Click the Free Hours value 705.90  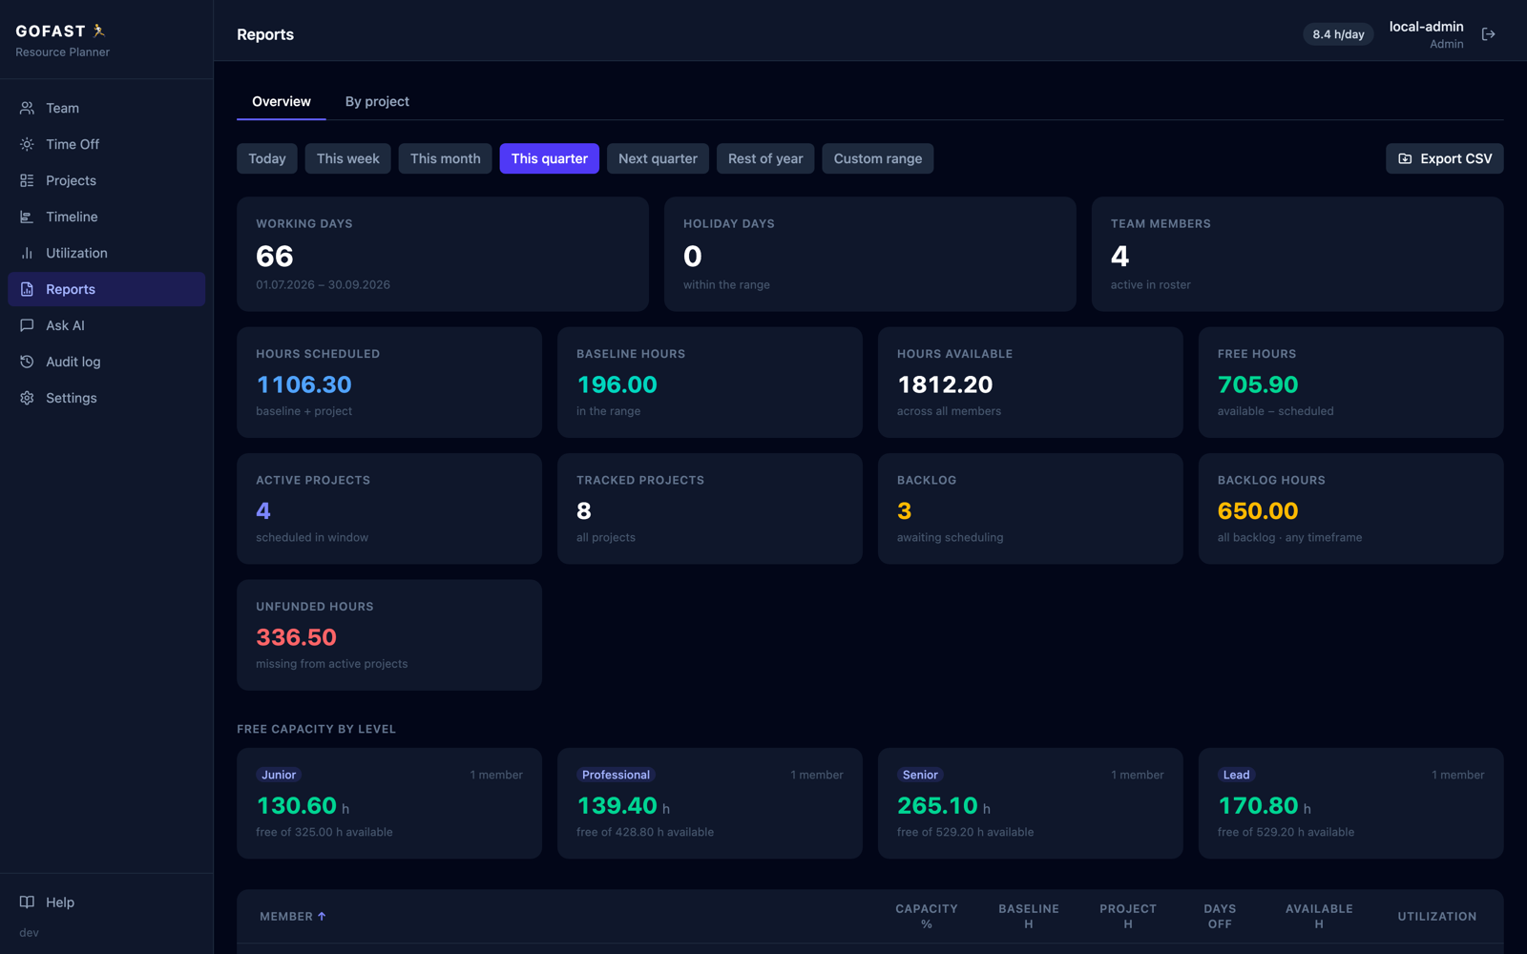(1258, 384)
